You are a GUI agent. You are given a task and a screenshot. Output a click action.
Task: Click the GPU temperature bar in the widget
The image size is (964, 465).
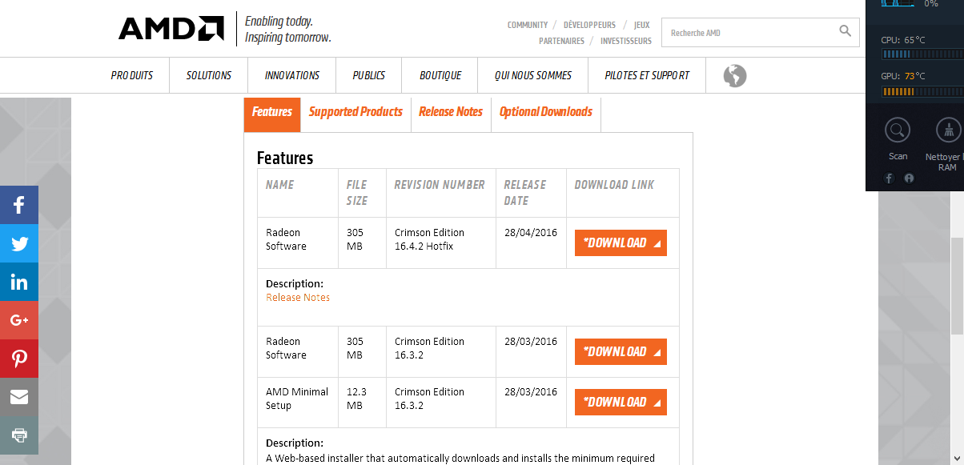click(x=922, y=92)
